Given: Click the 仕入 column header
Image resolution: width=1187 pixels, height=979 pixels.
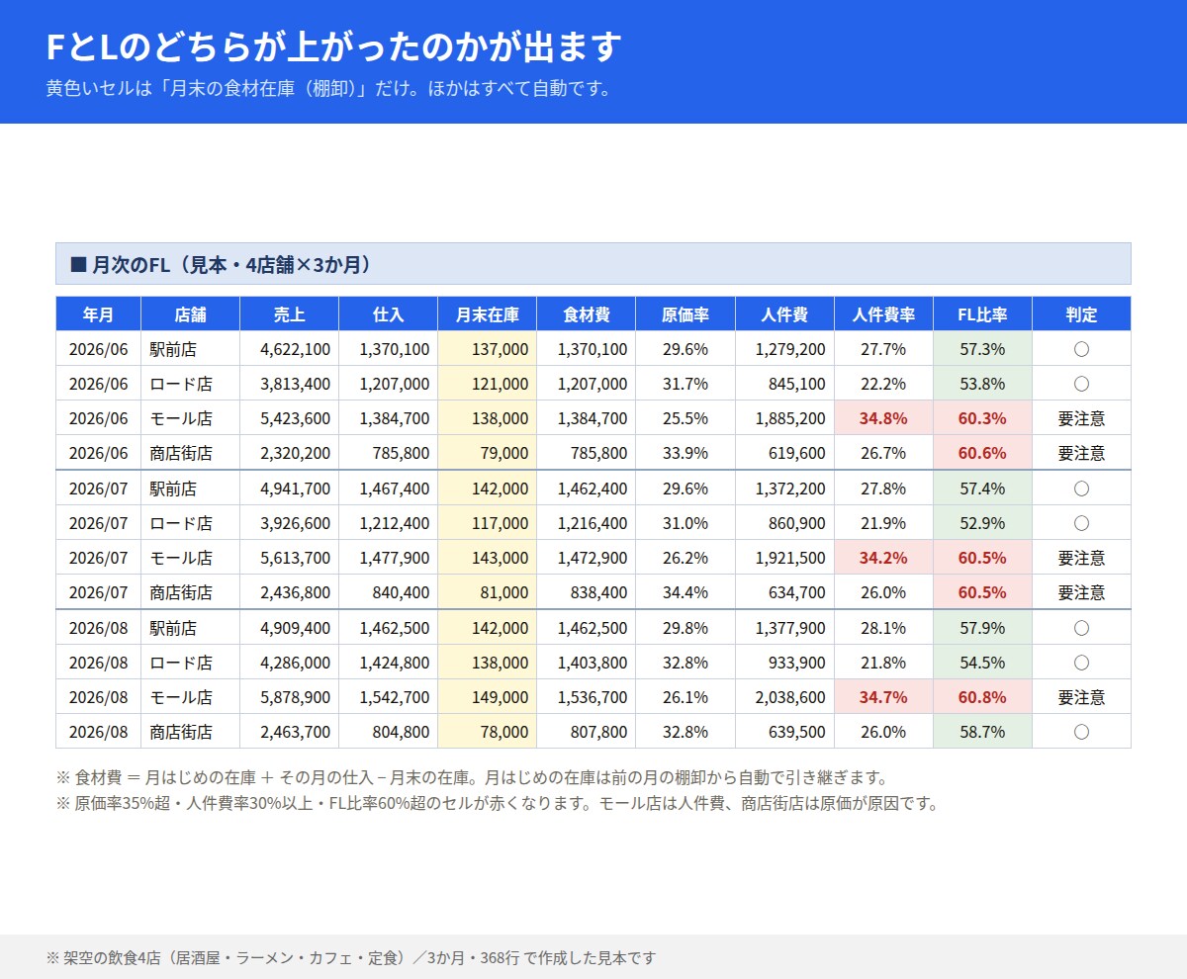Looking at the screenshot, I should click(388, 314).
